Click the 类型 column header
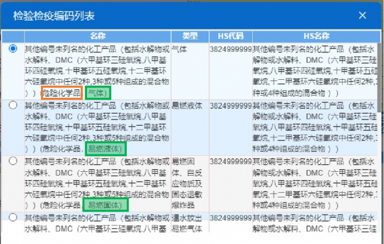Image resolution: width=384 pixels, height=244 pixels. pyautogui.click(x=190, y=36)
